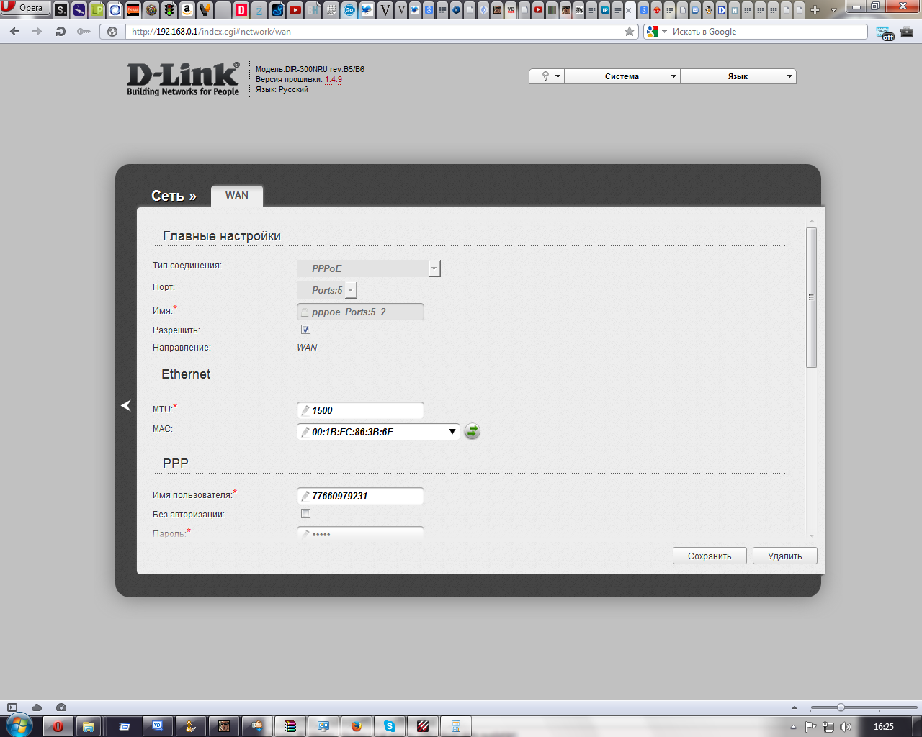The image size is (922, 737).
Task: Click the MAC address clone refresh icon
Action: pyautogui.click(x=472, y=431)
